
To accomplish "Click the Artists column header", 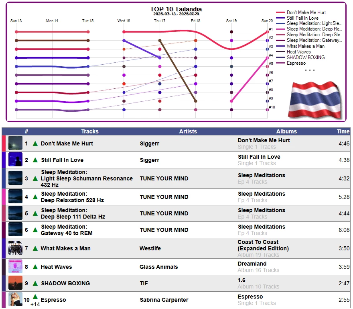I will [188, 131].
